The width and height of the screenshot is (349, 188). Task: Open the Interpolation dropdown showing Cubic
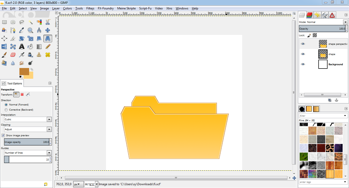(x=49, y=119)
